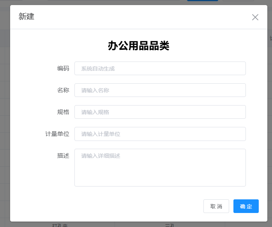Click the 名称 field label

(x=63, y=90)
